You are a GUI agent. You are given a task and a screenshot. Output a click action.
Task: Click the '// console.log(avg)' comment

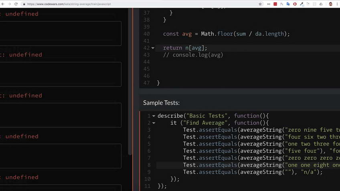click(193, 55)
